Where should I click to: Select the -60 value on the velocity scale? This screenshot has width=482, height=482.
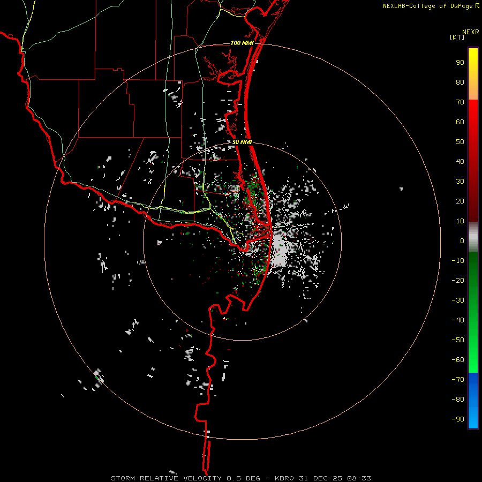point(458,360)
